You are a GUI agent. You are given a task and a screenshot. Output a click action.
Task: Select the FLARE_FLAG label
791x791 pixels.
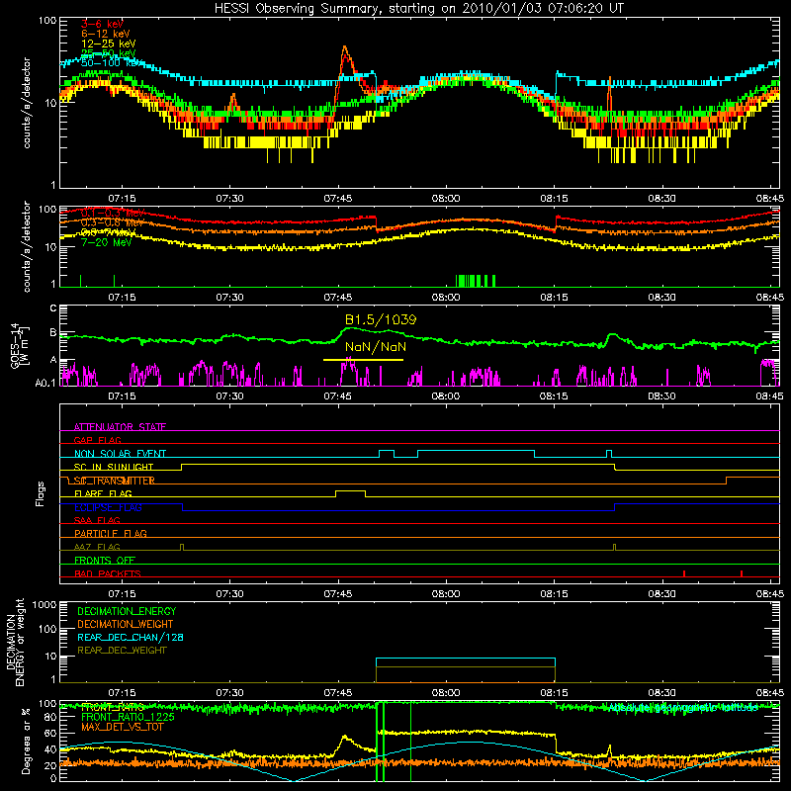pyautogui.click(x=103, y=493)
